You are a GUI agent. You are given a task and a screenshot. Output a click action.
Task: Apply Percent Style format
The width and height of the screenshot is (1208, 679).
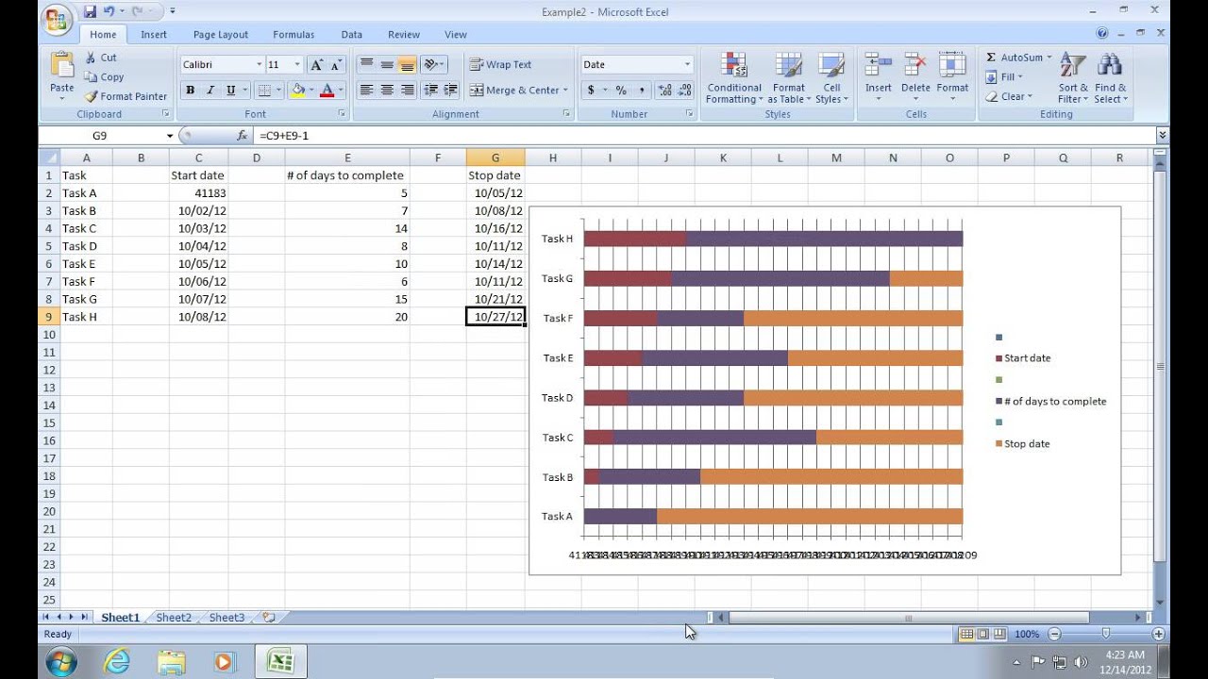[621, 91]
